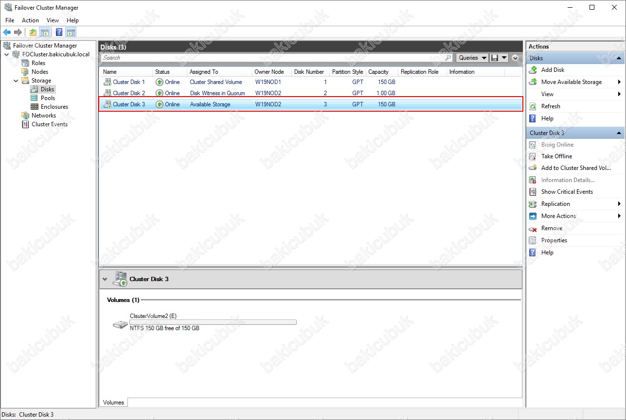Collapse the Storage tree node
Image resolution: width=626 pixels, height=420 pixels.
pyautogui.click(x=16, y=81)
